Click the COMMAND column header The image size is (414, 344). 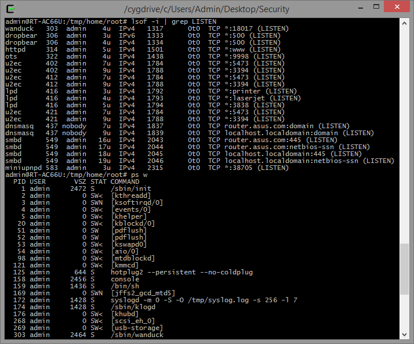click(x=125, y=182)
